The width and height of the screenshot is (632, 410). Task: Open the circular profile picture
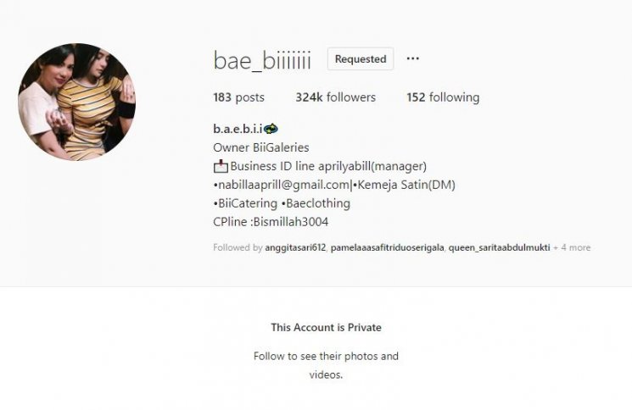[x=77, y=102]
